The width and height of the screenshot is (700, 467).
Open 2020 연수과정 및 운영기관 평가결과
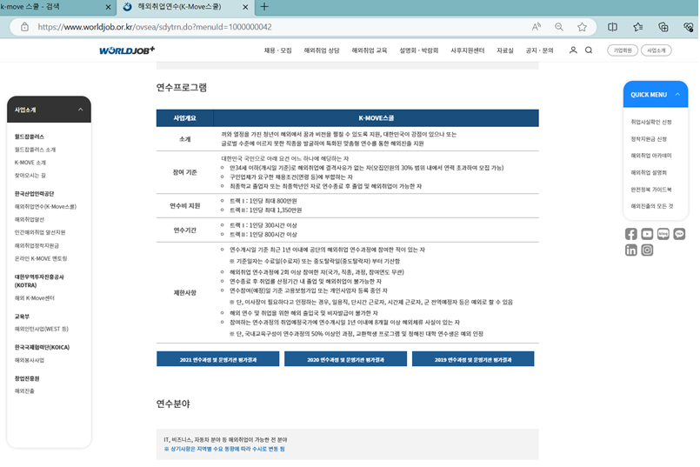(x=345, y=359)
